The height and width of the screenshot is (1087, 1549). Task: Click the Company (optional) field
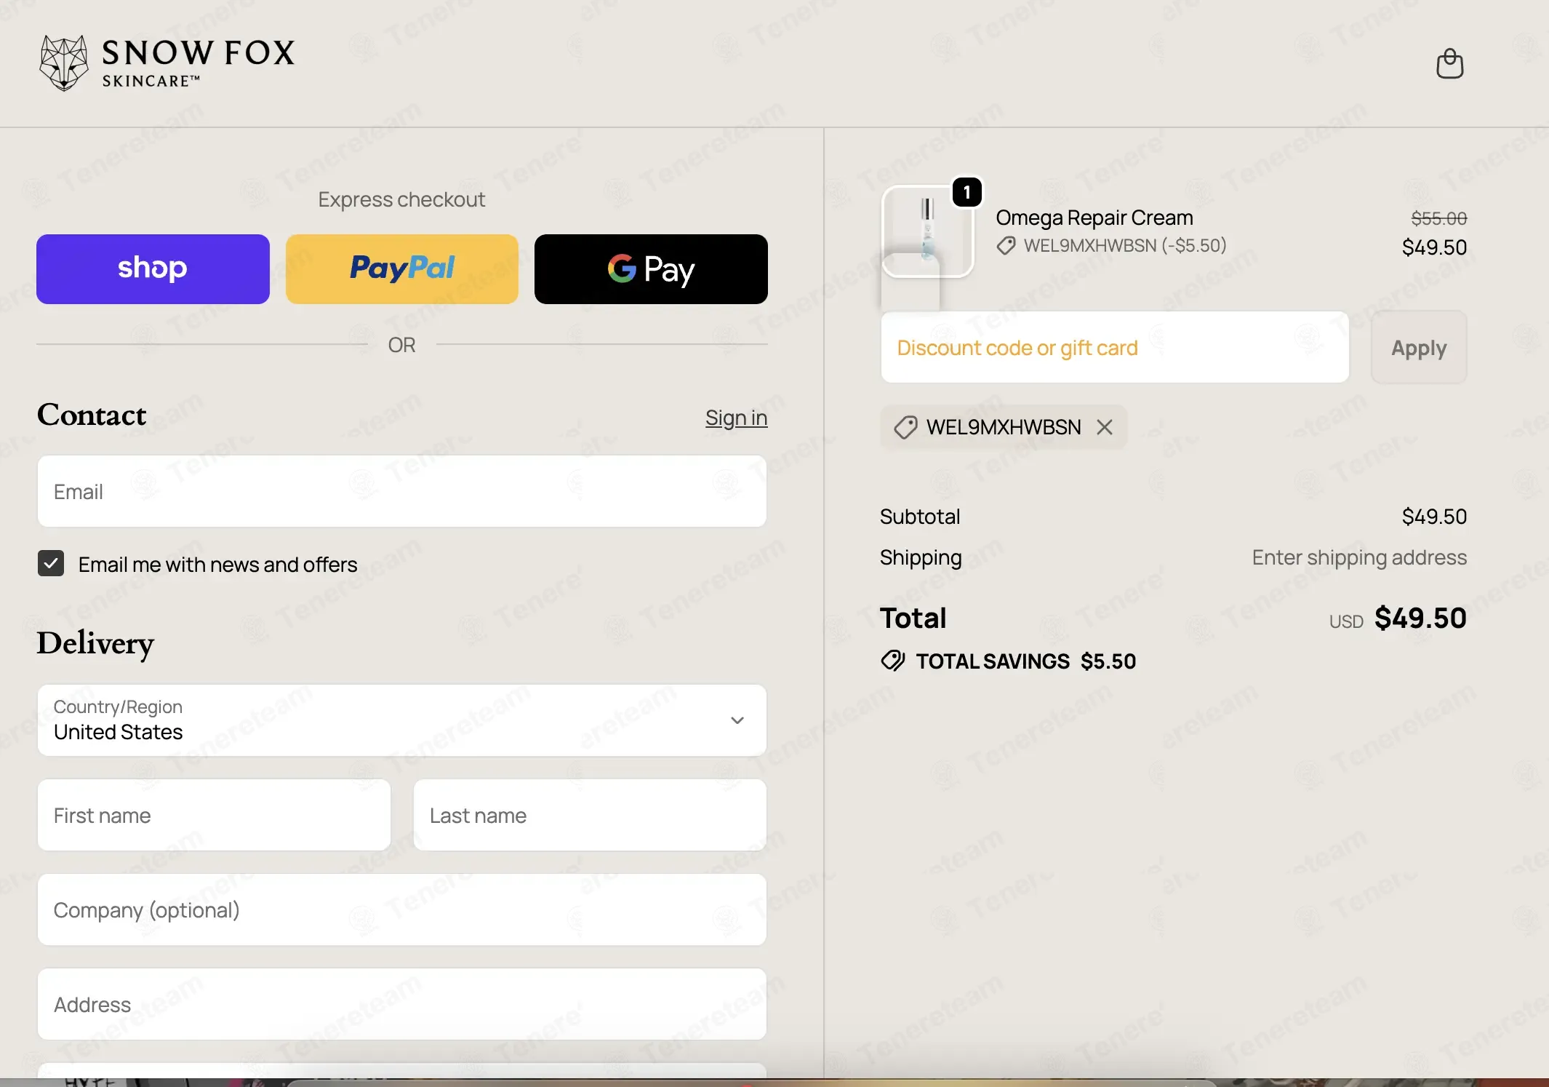402,910
